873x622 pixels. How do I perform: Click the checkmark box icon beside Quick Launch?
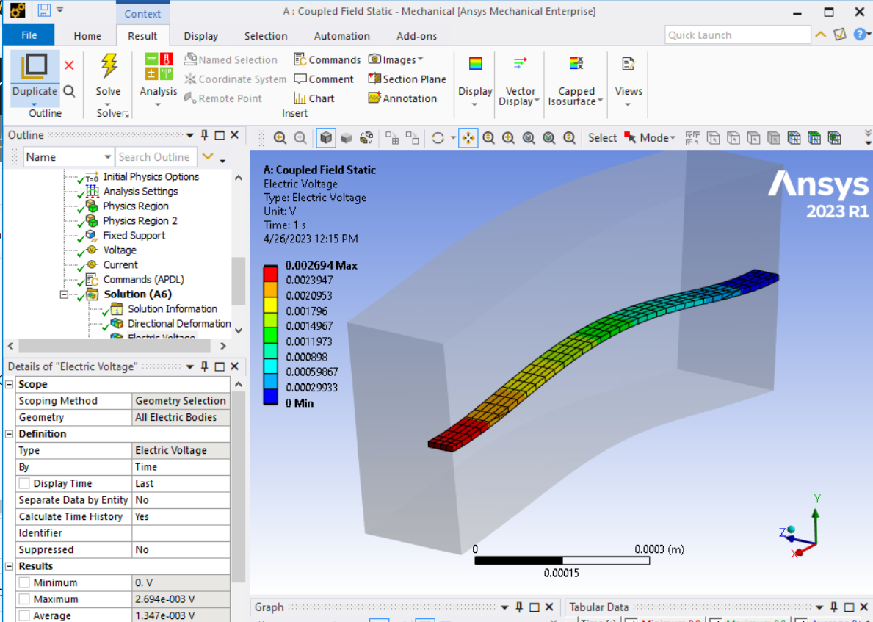coord(840,35)
